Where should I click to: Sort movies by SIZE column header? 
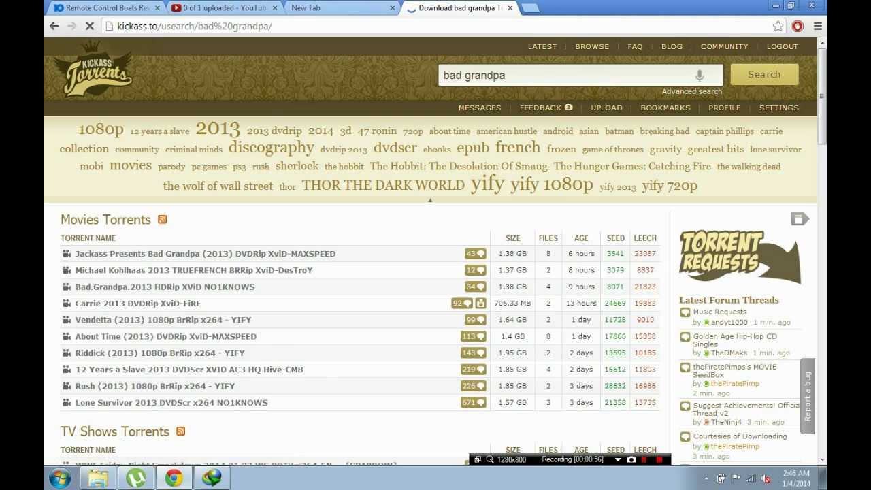pyautogui.click(x=513, y=238)
